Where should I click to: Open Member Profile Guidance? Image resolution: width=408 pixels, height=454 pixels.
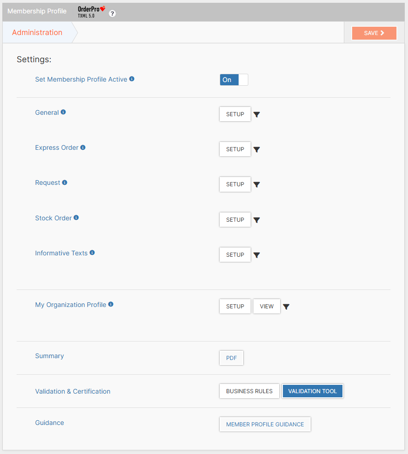click(265, 424)
